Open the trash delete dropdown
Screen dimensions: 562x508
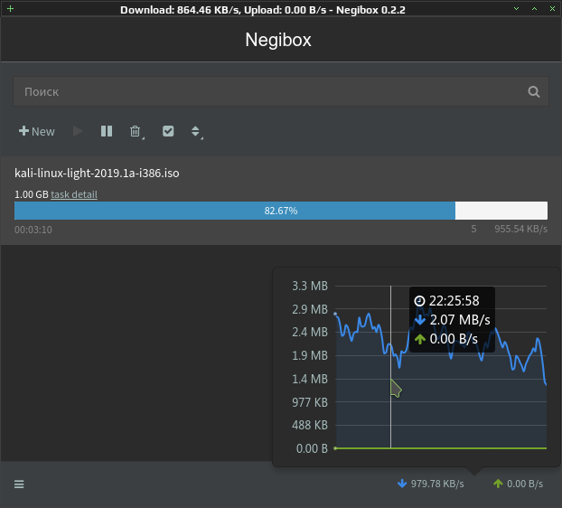tap(137, 132)
